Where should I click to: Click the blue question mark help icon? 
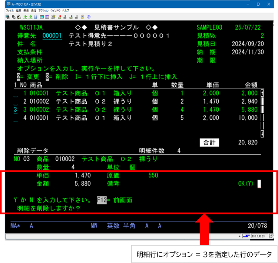pos(89,17)
